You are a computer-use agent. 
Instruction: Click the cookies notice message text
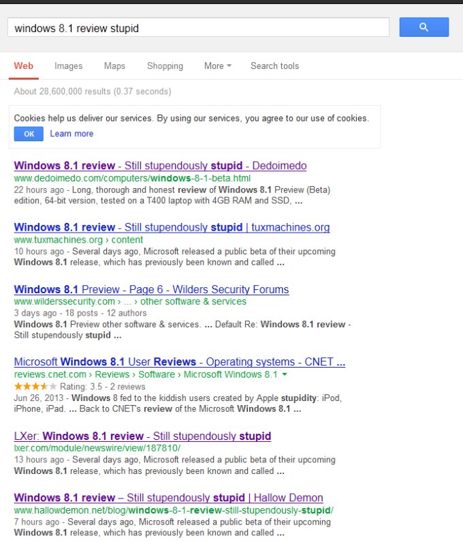pos(191,119)
